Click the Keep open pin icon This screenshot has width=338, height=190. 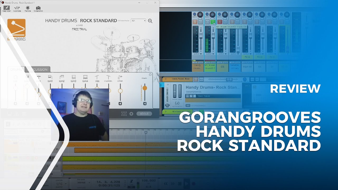point(6,8)
